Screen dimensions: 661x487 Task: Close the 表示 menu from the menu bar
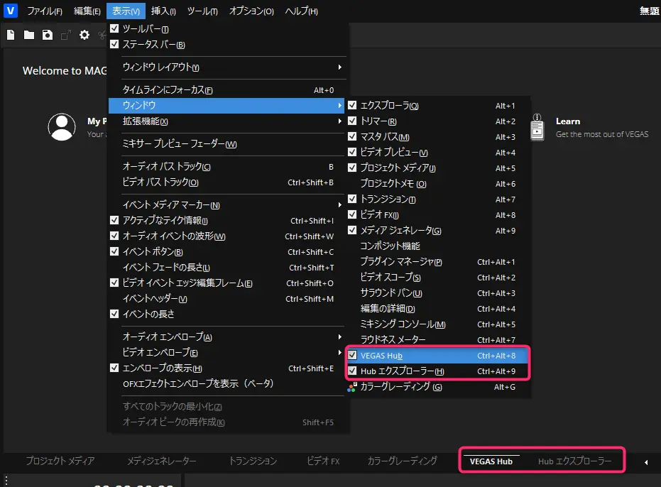[x=126, y=11]
